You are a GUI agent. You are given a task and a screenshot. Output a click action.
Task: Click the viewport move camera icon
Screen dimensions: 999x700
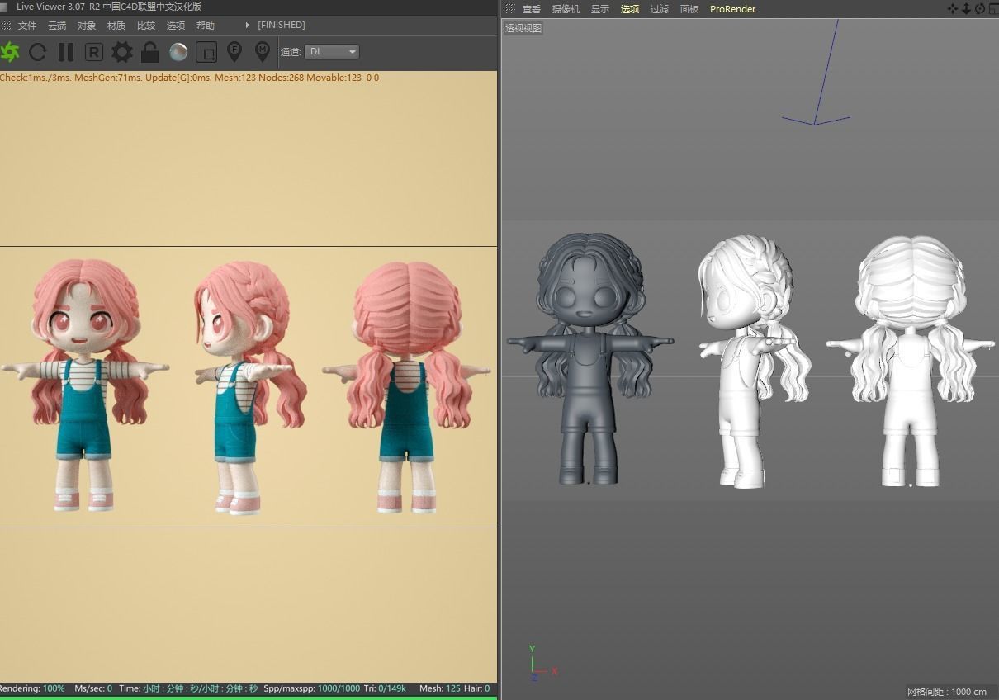953,8
